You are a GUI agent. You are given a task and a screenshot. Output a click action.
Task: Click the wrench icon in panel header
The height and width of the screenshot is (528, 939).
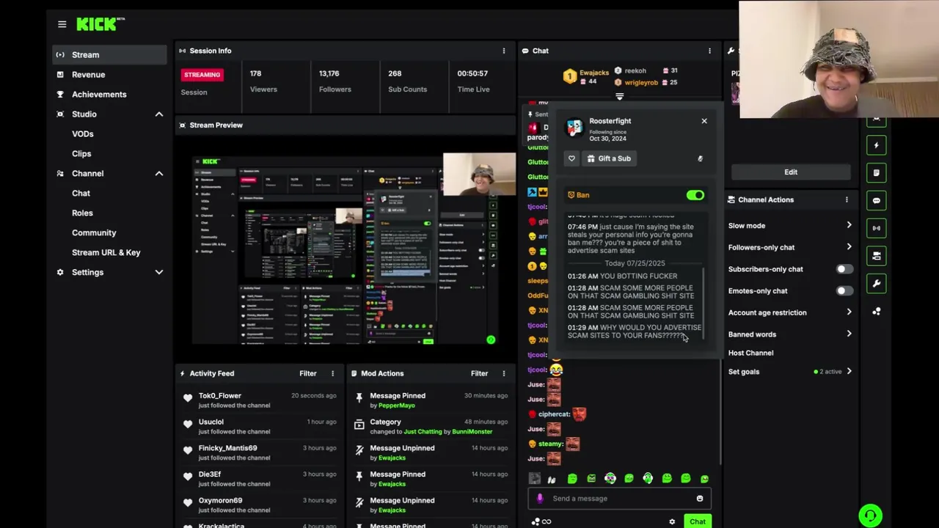(731, 51)
